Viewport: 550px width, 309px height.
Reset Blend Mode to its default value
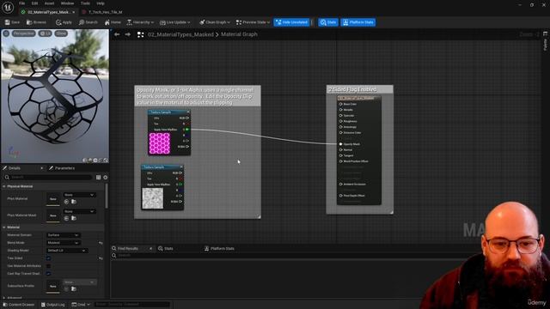tap(101, 243)
